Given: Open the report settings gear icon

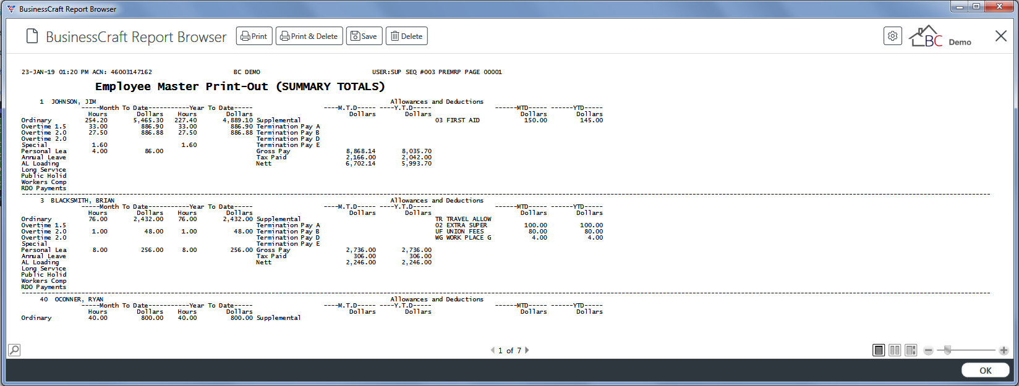Looking at the screenshot, I should pyautogui.click(x=892, y=36).
